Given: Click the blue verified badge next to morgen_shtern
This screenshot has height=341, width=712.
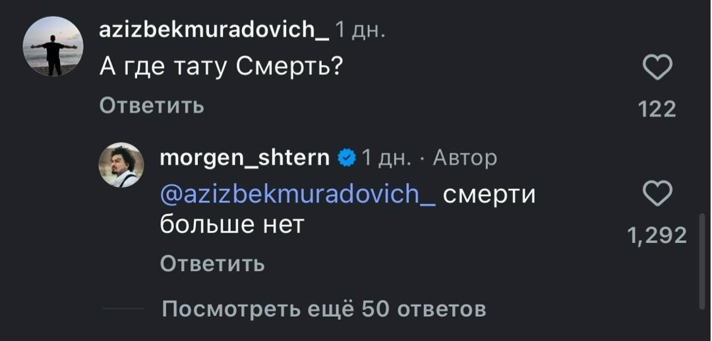Looking at the screenshot, I should click(346, 158).
